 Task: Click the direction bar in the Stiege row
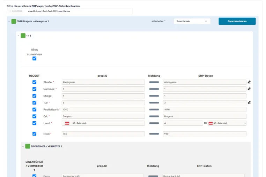click(154, 96)
